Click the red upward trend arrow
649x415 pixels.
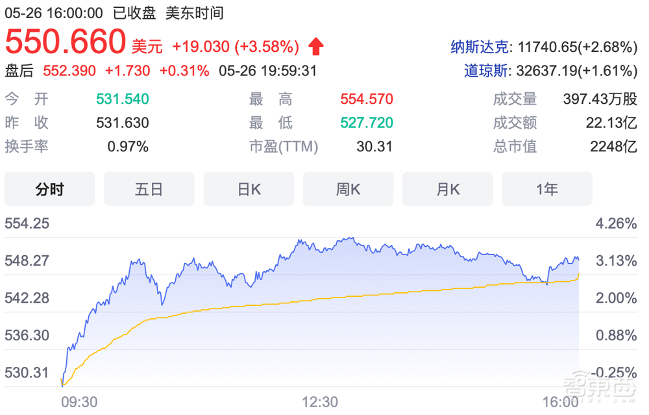click(x=315, y=45)
